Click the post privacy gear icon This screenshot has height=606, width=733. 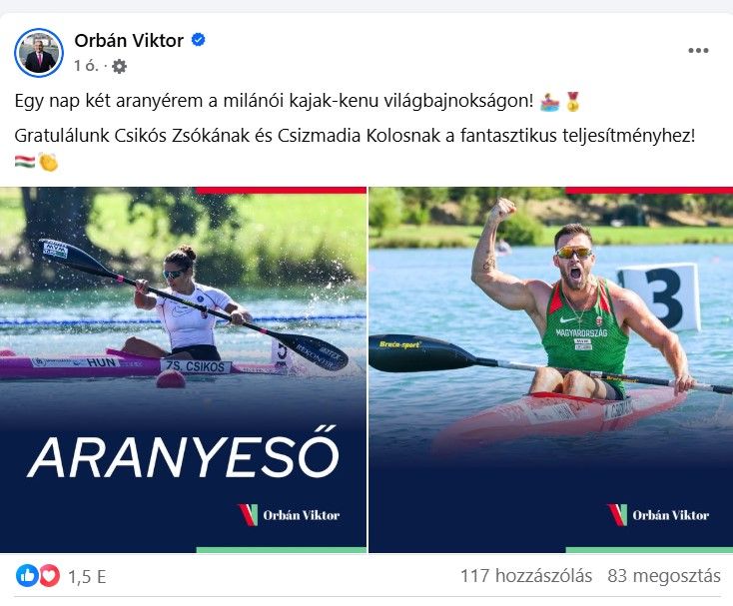pyautogui.click(x=119, y=66)
